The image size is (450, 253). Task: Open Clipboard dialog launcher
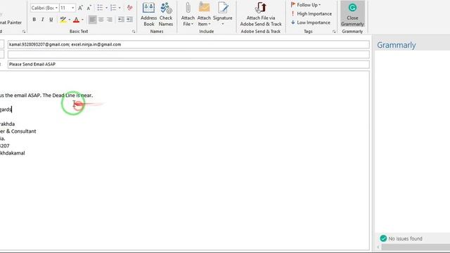(x=24, y=32)
